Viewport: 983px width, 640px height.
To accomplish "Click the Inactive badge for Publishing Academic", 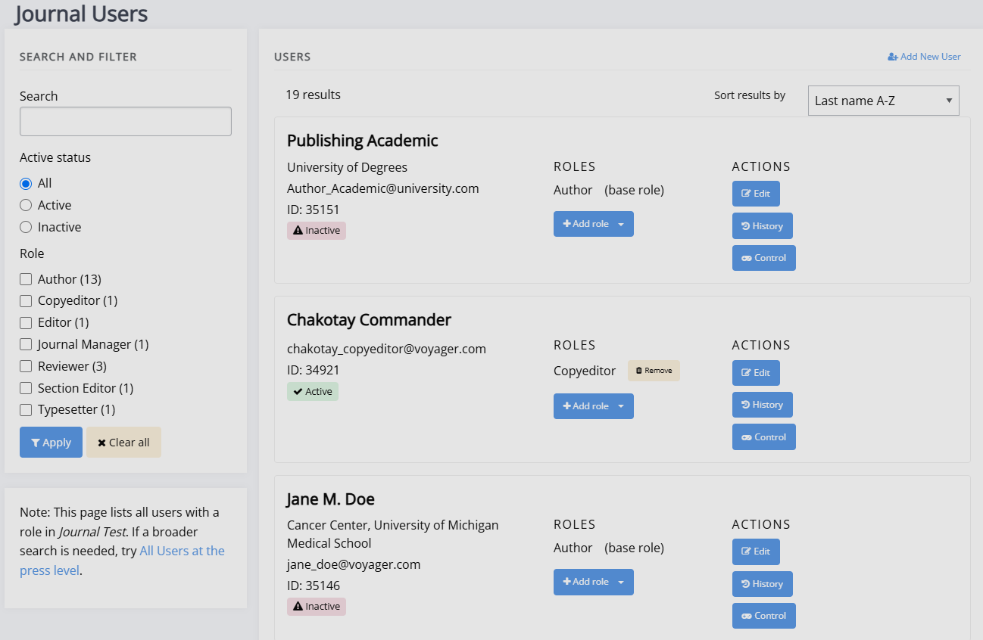I will (x=317, y=231).
